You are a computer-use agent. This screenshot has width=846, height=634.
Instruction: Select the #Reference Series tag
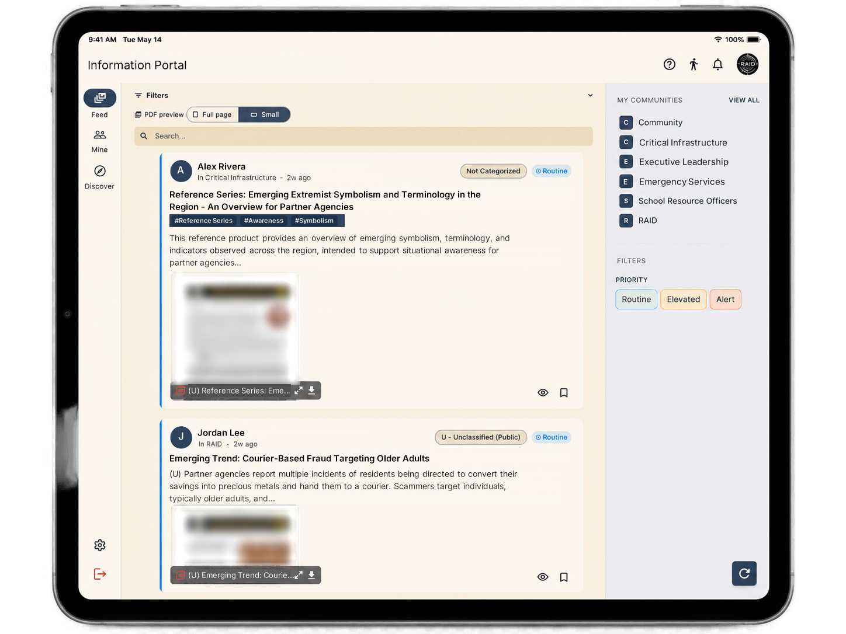(203, 221)
